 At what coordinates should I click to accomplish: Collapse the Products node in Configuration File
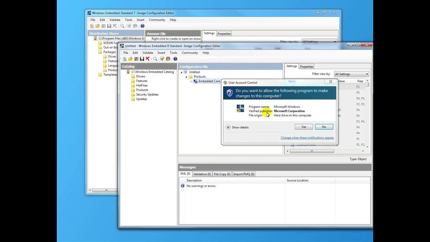[186, 77]
